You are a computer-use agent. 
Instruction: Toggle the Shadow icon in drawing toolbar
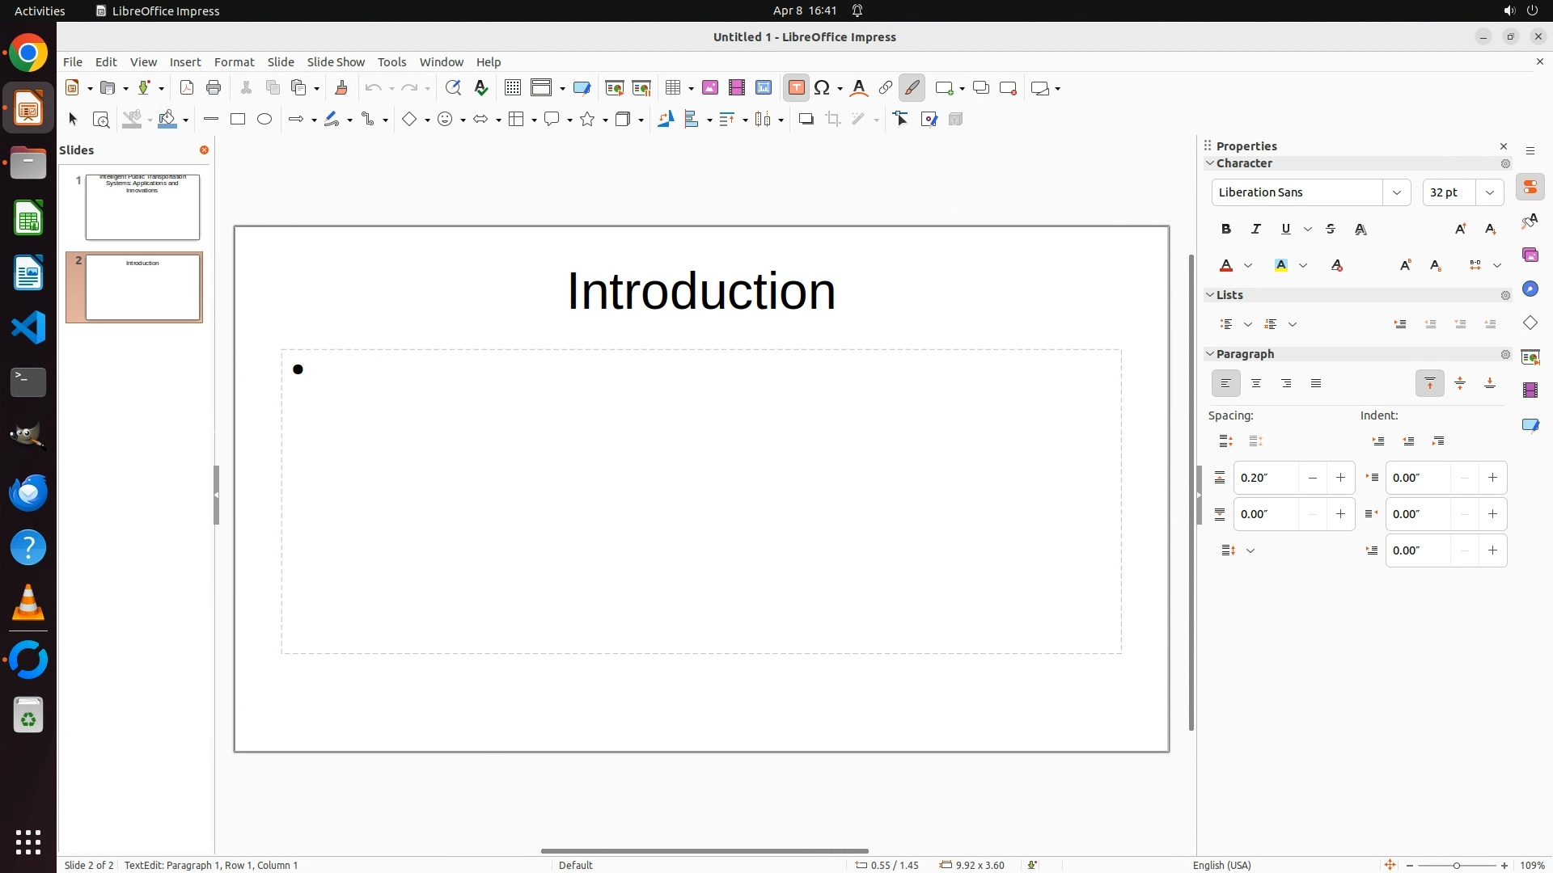[806, 120]
